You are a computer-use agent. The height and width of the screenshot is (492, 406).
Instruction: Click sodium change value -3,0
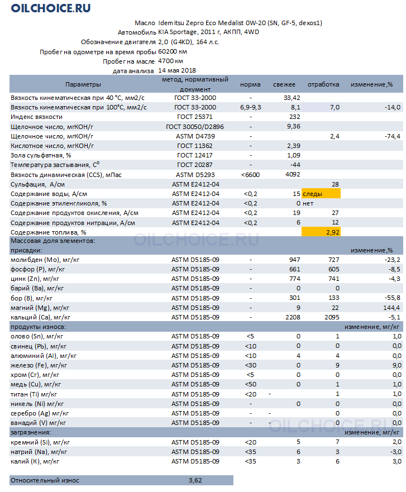[395, 452]
